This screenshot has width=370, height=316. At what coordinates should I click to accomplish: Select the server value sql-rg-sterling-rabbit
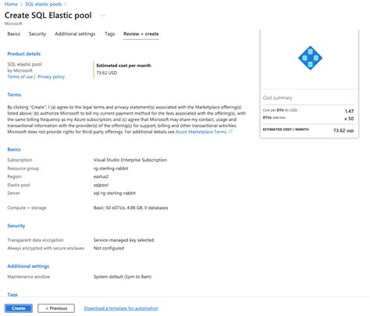click(115, 193)
